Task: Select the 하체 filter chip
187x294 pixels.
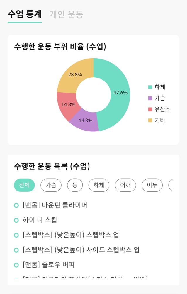Action: (x=99, y=185)
